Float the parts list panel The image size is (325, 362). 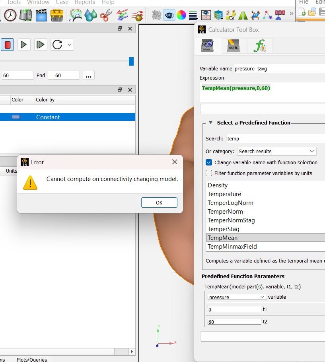120,90
